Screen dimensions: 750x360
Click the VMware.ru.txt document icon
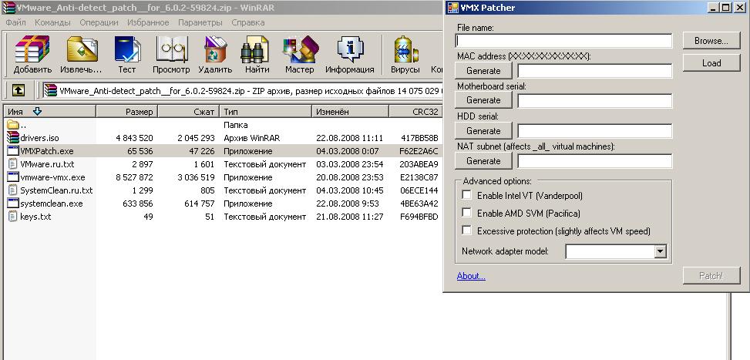[13, 164]
